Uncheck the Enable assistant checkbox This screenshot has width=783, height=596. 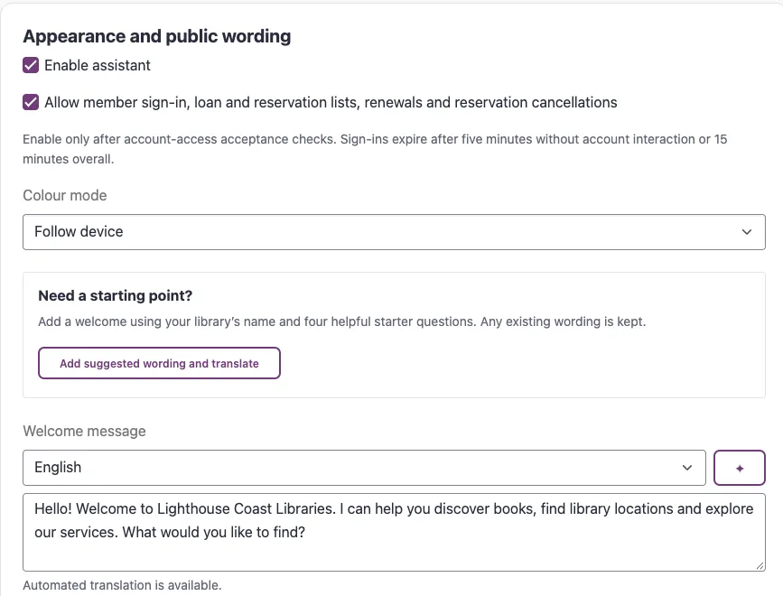(31, 65)
